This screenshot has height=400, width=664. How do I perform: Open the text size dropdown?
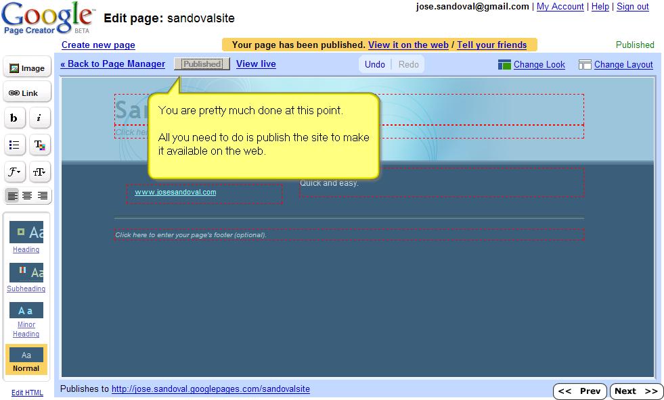tap(40, 172)
